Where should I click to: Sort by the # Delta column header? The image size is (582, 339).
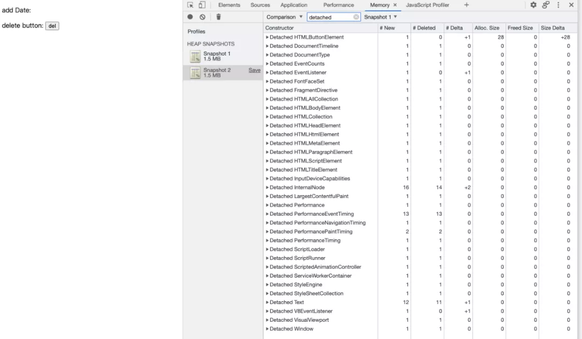[458, 28]
